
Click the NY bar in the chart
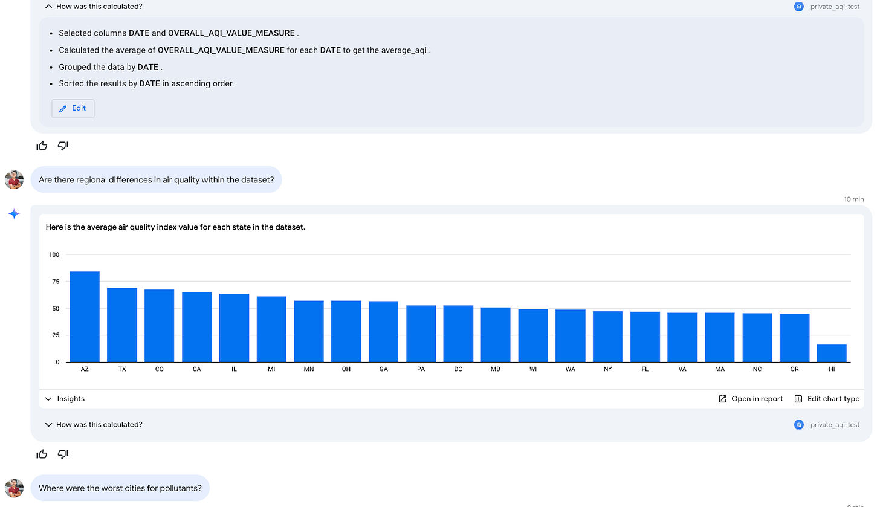[x=608, y=337]
